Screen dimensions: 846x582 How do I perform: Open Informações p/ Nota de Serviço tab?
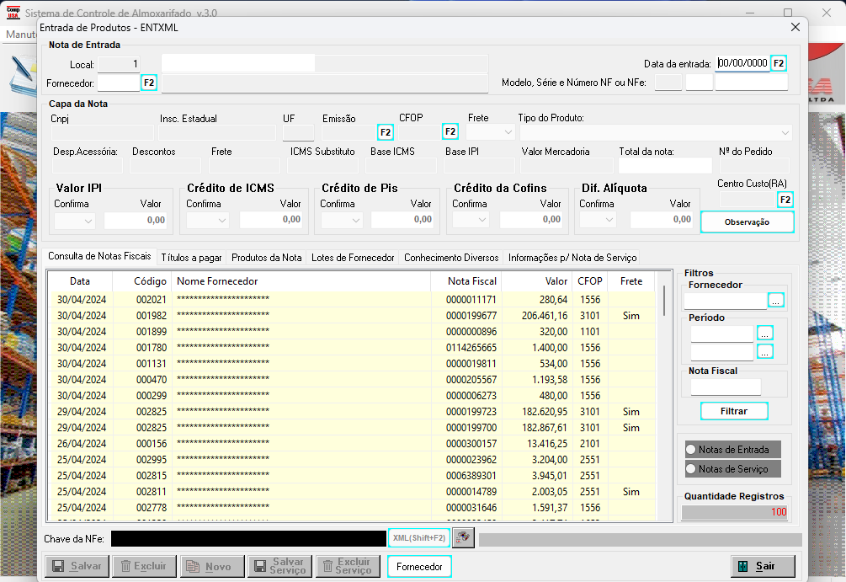pos(572,258)
